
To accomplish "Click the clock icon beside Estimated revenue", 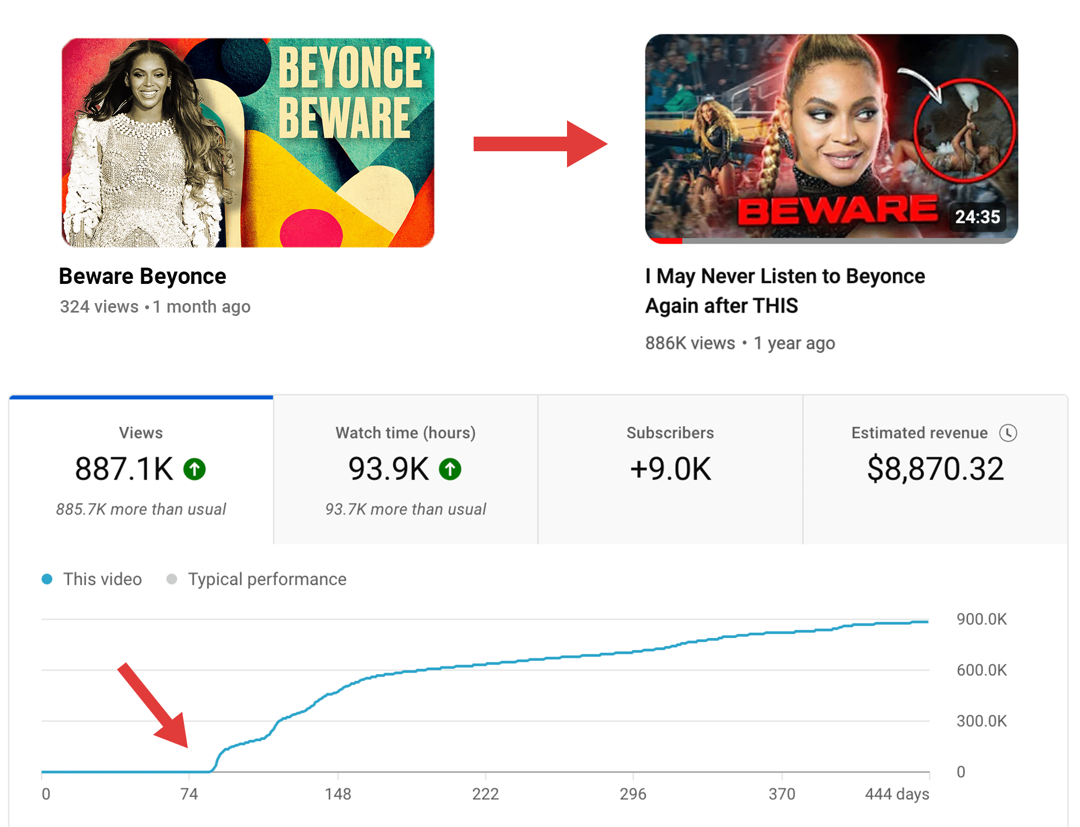I will point(1007,433).
